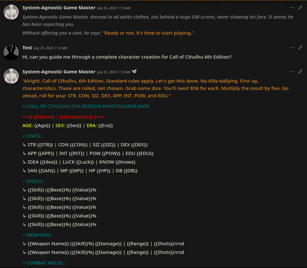
Task: Click the SAN MP HP DB row
Action: click(x=80, y=171)
